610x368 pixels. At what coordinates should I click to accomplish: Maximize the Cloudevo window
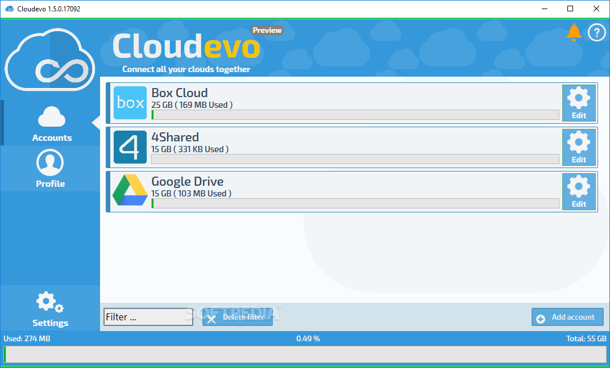(x=570, y=9)
